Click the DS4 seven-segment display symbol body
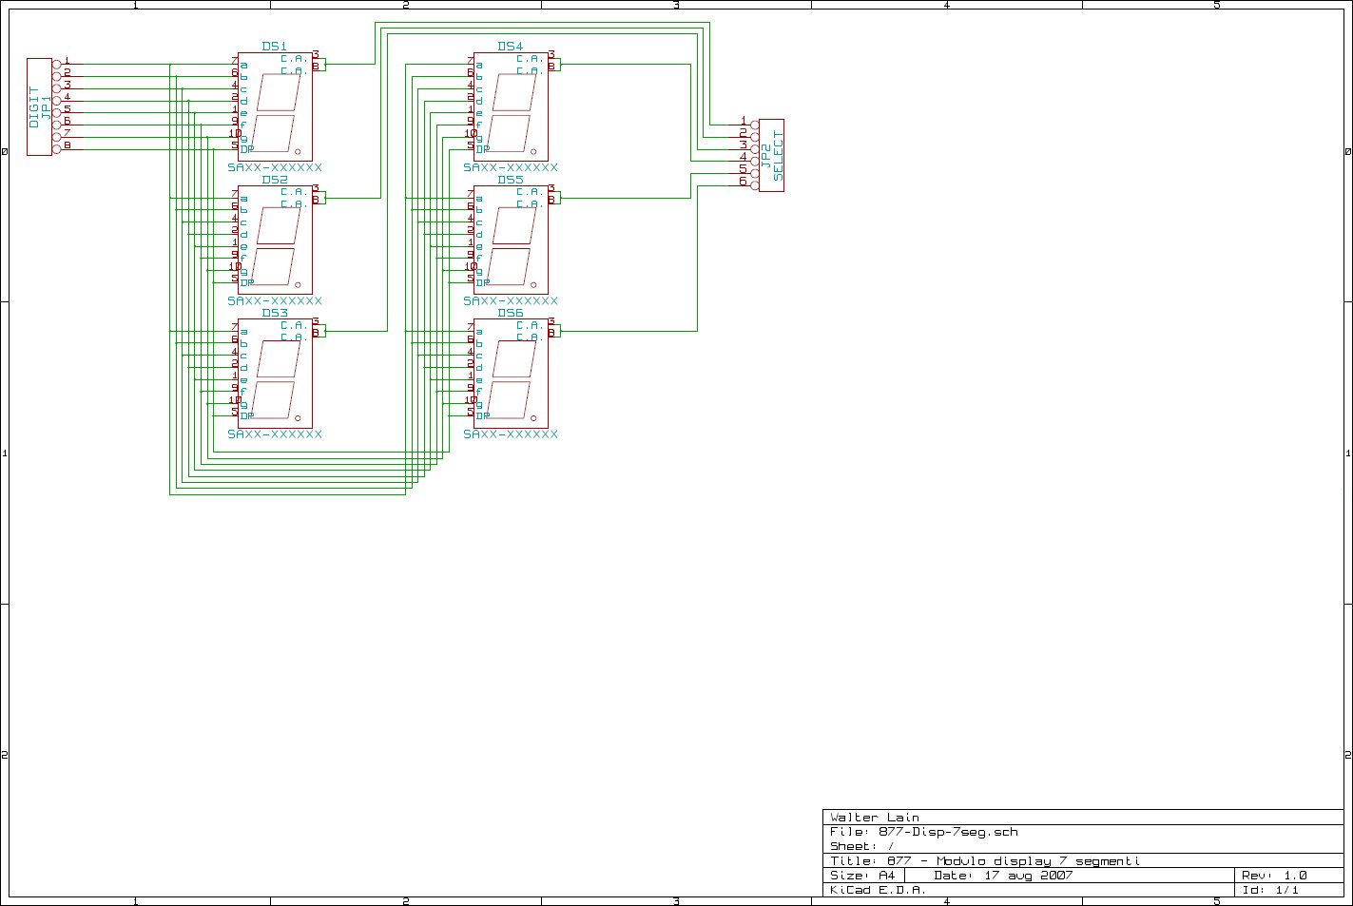Image resolution: width=1353 pixels, height=906 pixels. click(511, 106)
